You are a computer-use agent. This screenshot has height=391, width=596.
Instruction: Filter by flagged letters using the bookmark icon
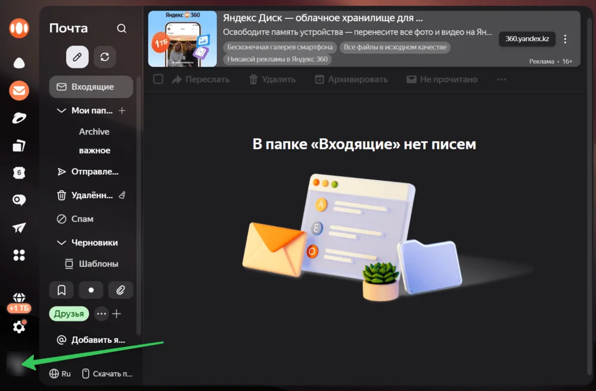coord(61,290)
